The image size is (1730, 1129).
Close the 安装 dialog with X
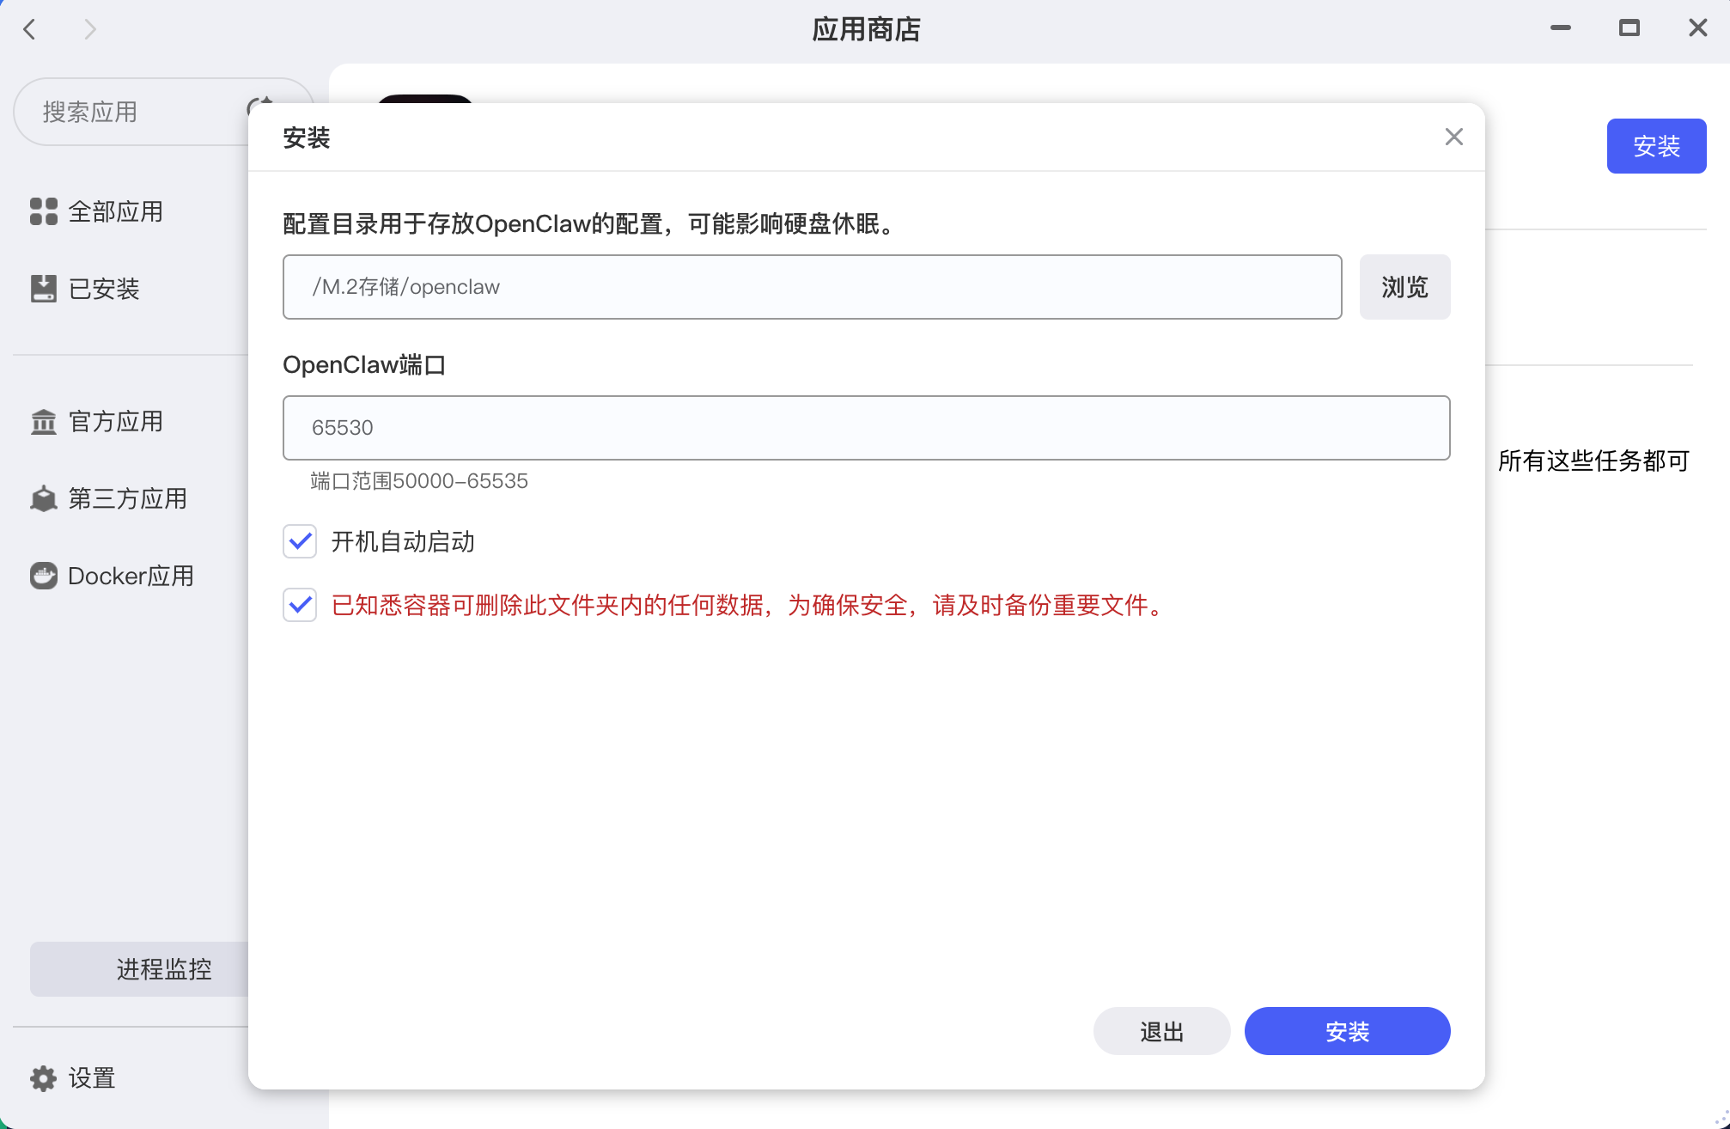(x=1453, y=137)
